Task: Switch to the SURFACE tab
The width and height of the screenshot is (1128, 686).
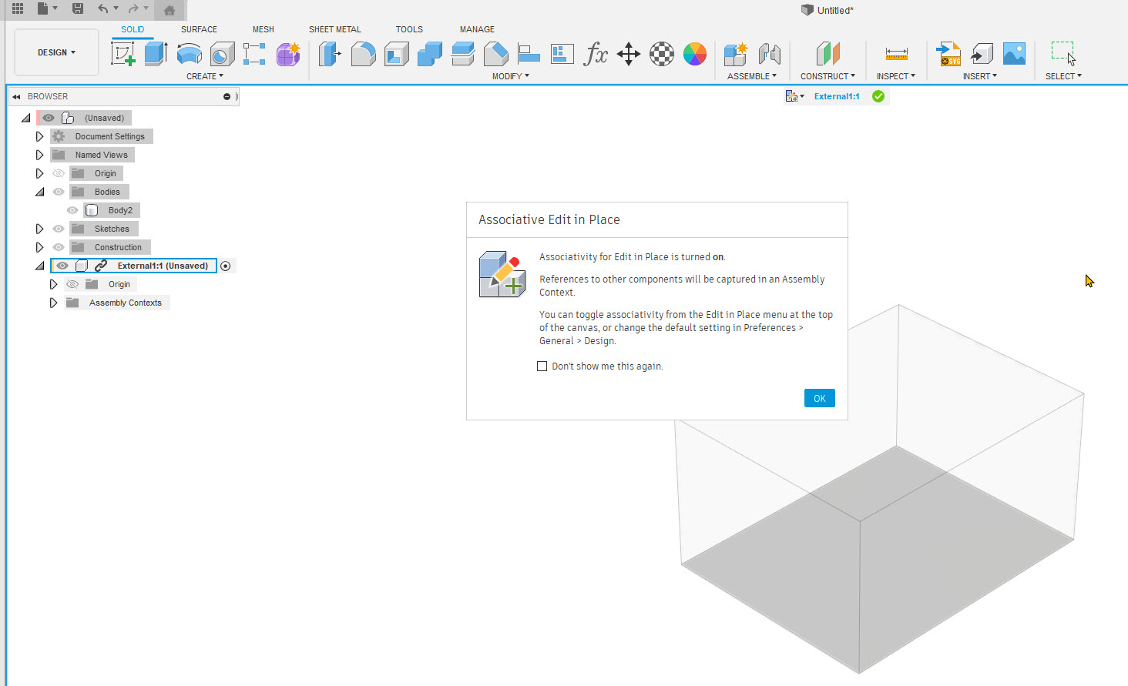Action: 198,28
